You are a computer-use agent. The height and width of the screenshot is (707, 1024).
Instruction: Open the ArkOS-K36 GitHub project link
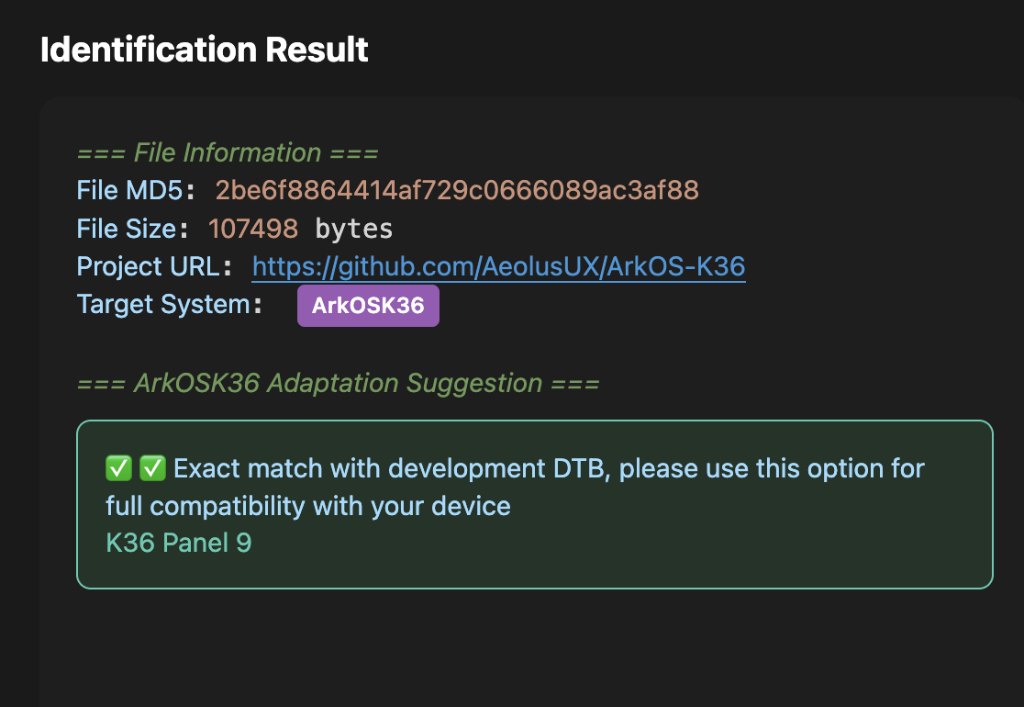pos(498,266)
